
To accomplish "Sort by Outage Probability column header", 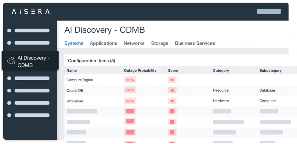I will pos(140,70).
